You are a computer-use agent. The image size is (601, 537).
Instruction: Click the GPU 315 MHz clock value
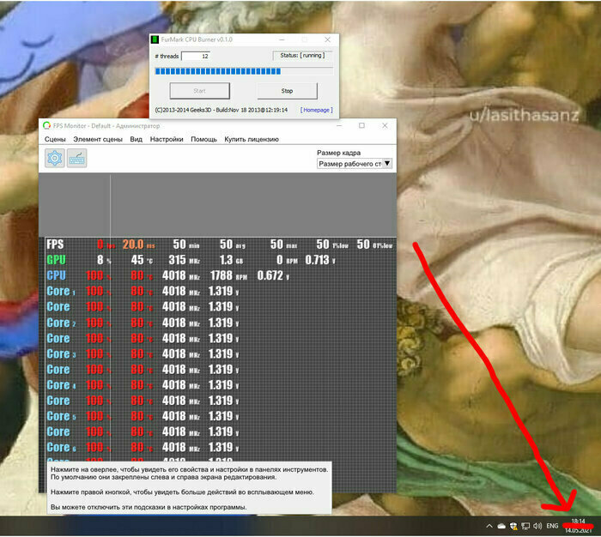(184, 260)
